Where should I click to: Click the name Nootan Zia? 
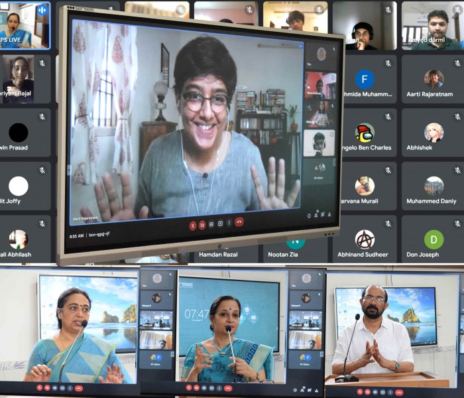click(x=283, y=254)
